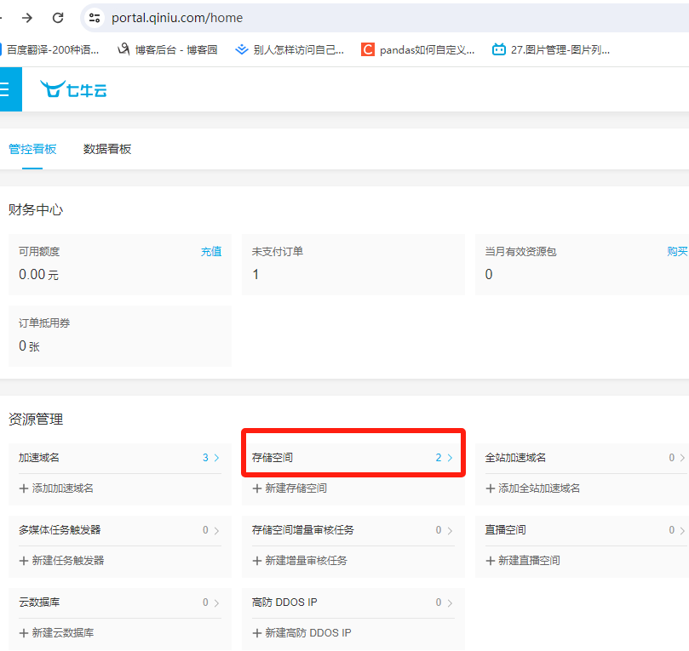Open the 订单抵用券 card

coord(120,336)
